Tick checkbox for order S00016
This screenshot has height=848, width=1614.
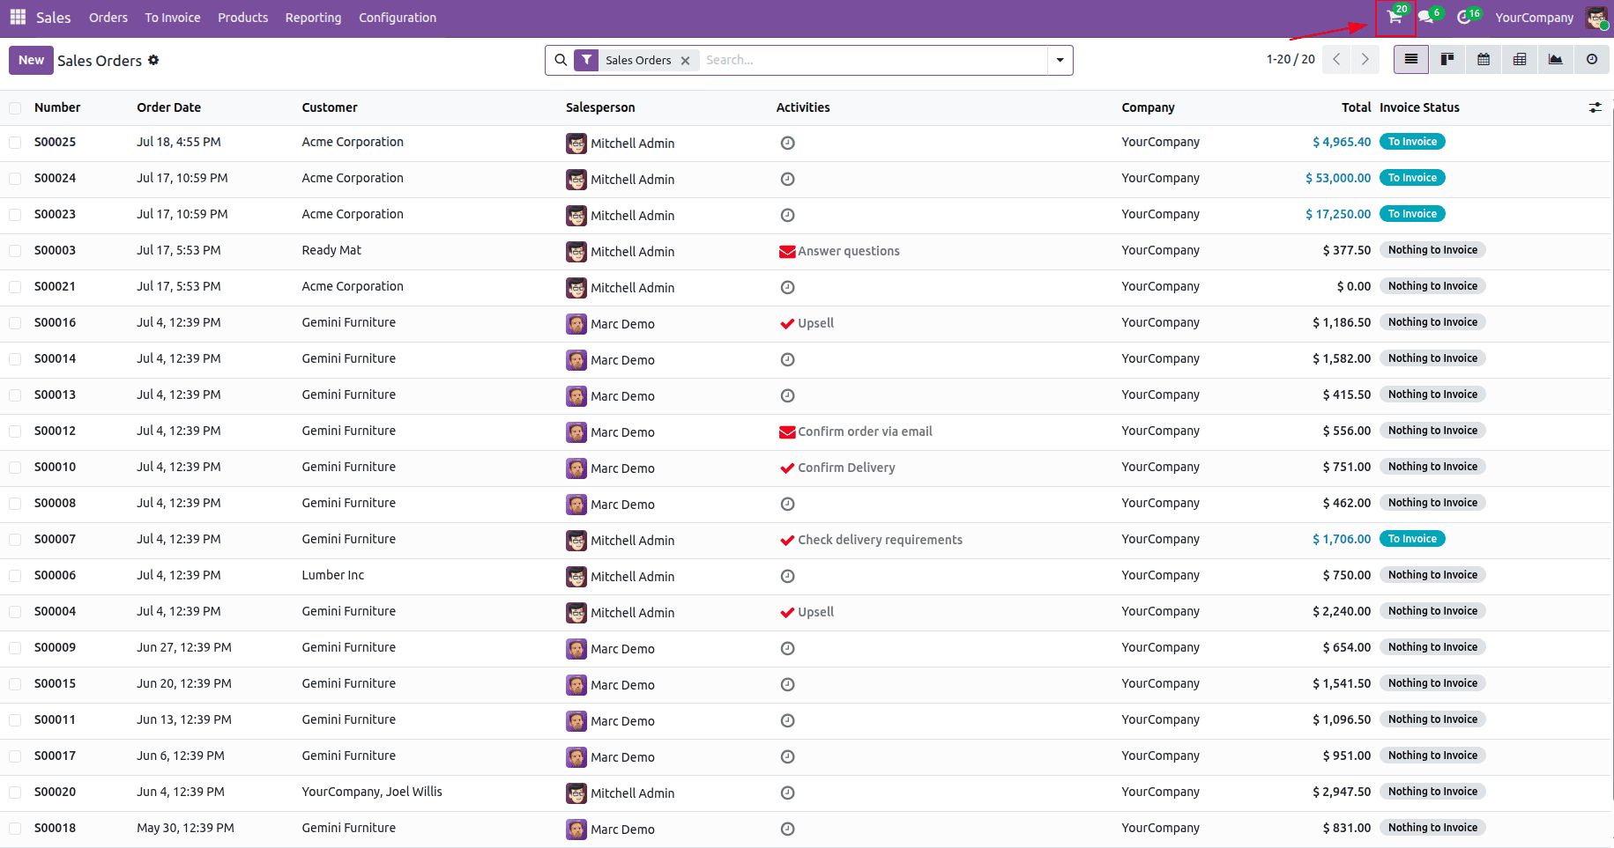(15, 323)
